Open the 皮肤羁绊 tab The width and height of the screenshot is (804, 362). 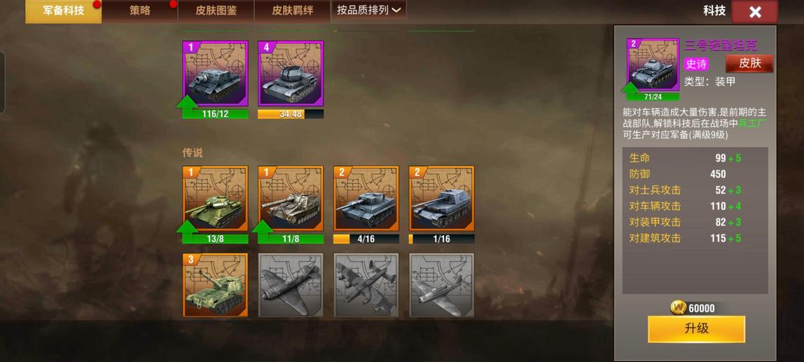tap(292, 11)
